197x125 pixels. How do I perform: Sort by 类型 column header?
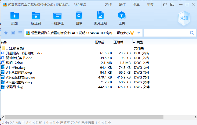(140, 42)
